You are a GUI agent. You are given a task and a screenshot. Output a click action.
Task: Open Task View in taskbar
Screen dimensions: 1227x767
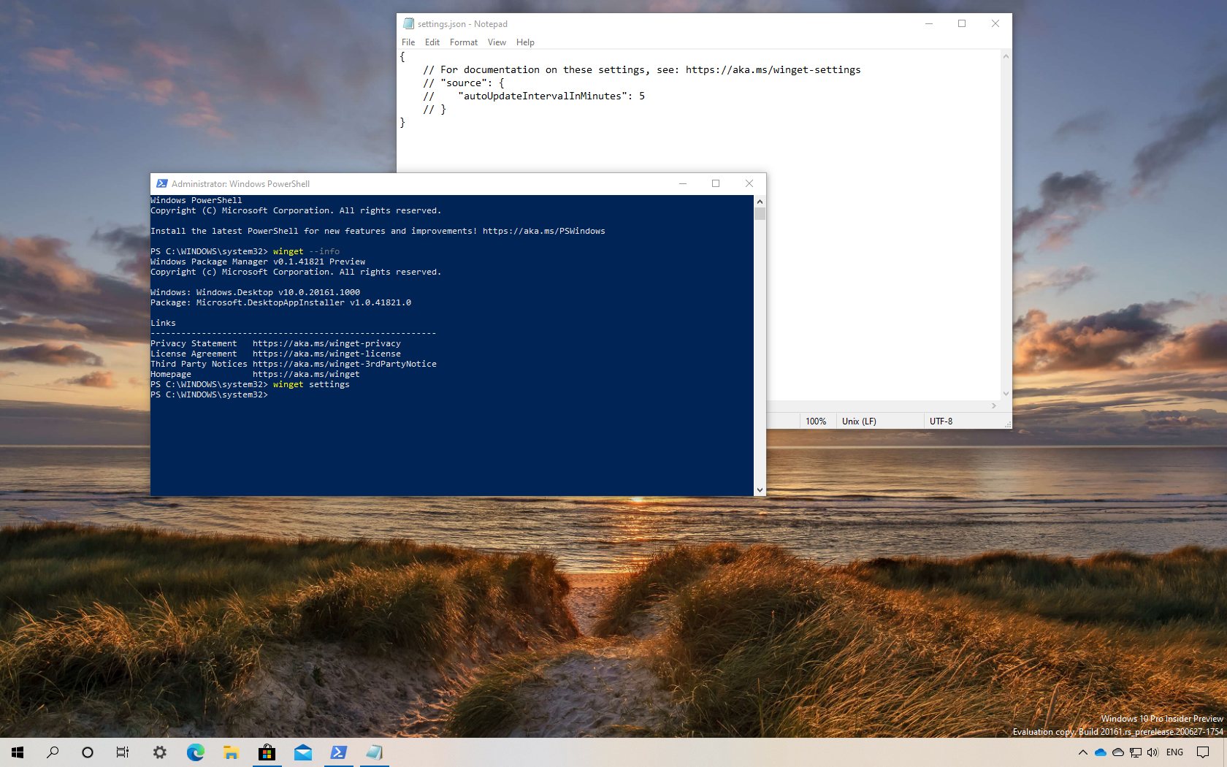click(123, 752)
